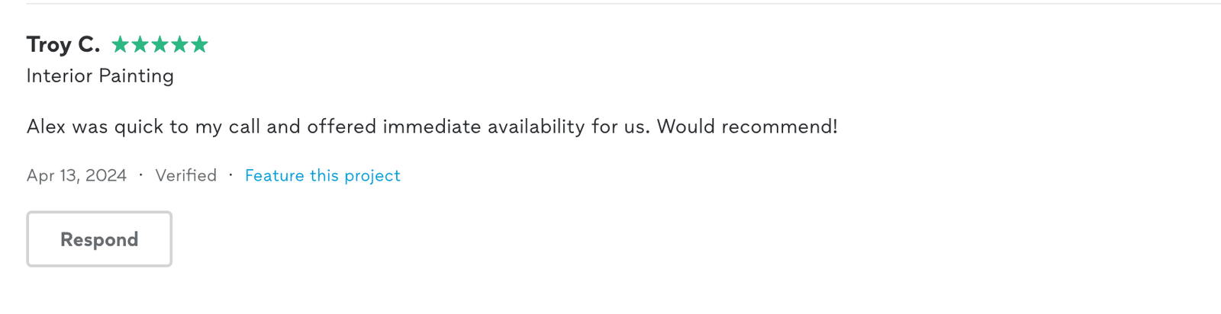
Task: Click the dot separator after the date
Action: click(141, 175)
